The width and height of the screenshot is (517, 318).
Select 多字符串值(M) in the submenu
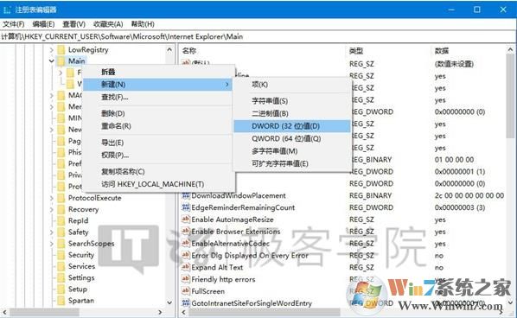tap(292, 151)
